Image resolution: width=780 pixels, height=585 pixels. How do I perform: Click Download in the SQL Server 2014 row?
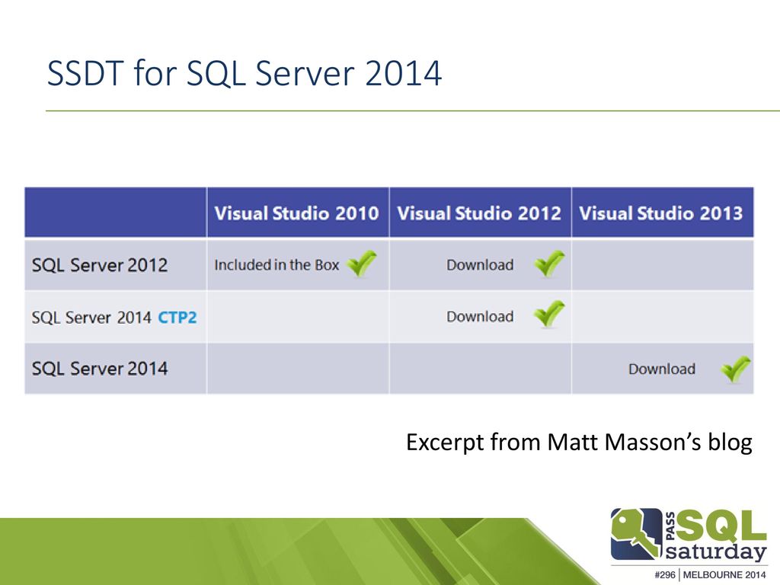pos(662,369)
